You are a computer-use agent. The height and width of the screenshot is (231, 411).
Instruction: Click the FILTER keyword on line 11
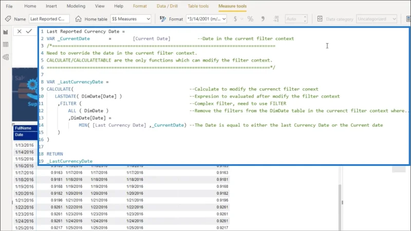coord(68,104)
